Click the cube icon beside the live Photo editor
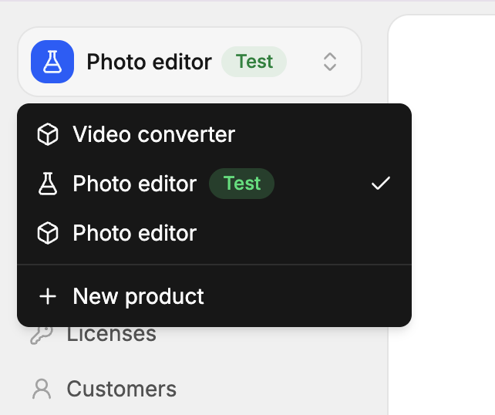Image resolution: width=495 pixels, height=415 pixels. [48, 233]
